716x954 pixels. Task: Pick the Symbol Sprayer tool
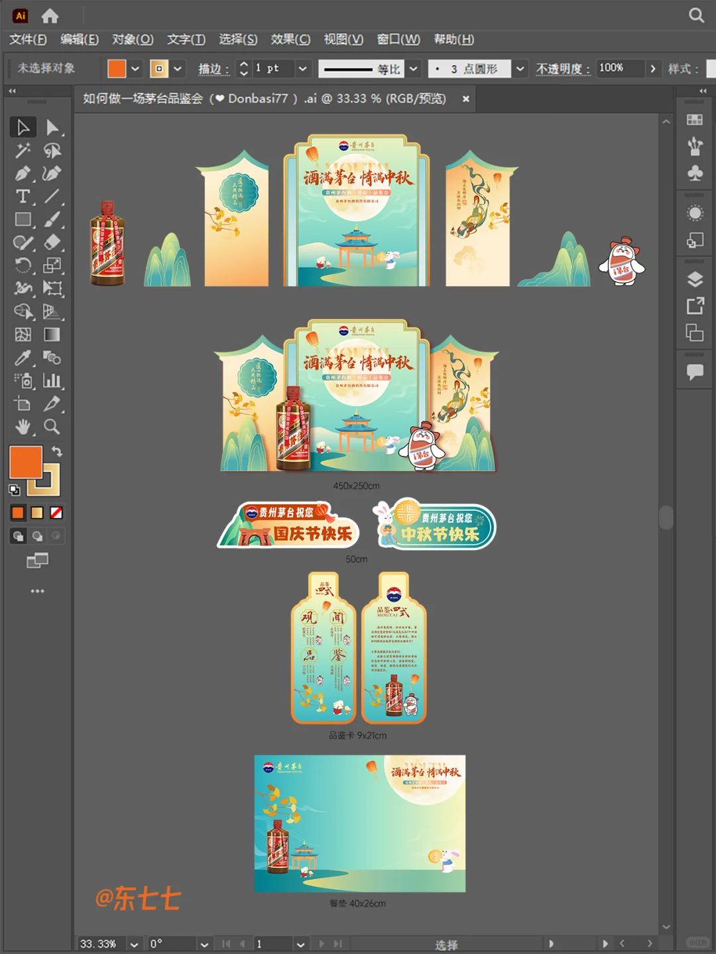(23, 380)
